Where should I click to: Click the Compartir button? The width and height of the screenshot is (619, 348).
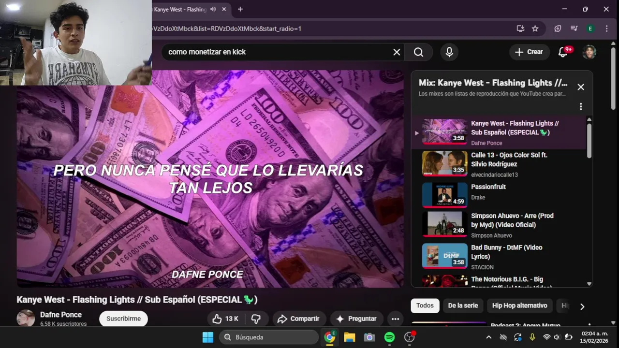point(299,319)
